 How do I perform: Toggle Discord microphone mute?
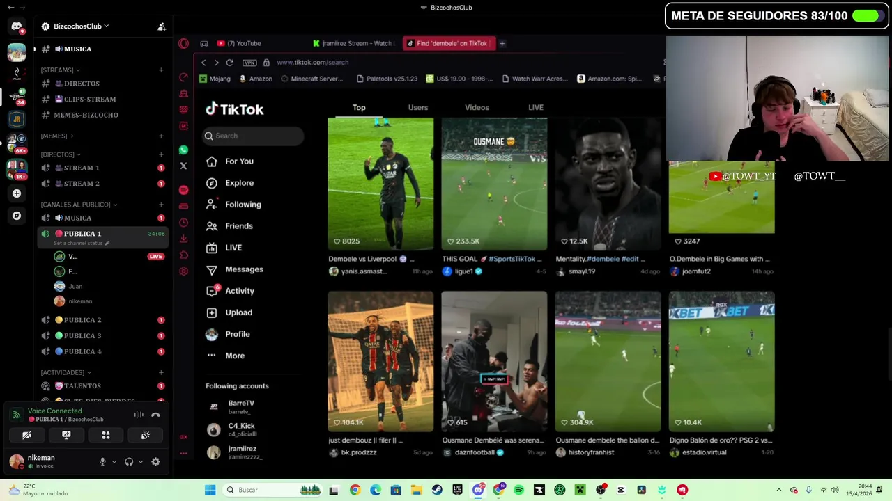102,461
